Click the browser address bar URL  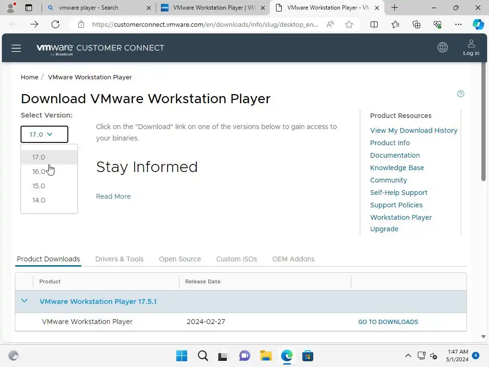point(205,24)
